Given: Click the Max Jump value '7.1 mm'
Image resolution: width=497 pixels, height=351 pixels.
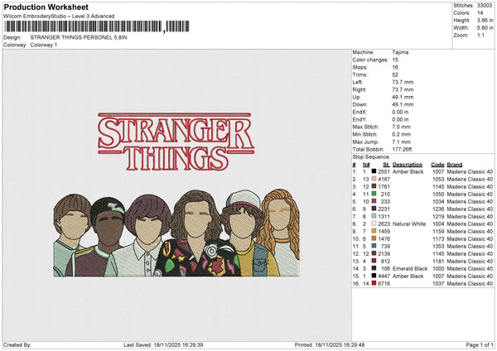Looking at the screenshot, I should 401,142.
